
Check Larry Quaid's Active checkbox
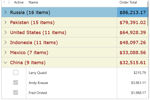pyautogui.click(x=16, y=72)
